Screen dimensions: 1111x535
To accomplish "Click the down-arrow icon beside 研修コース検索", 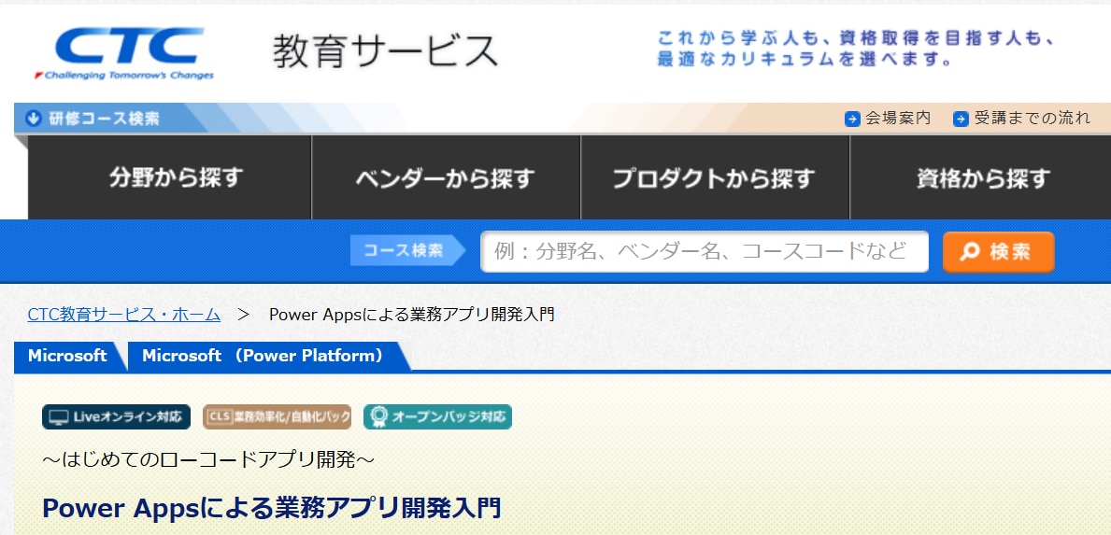I will point(34,119).
